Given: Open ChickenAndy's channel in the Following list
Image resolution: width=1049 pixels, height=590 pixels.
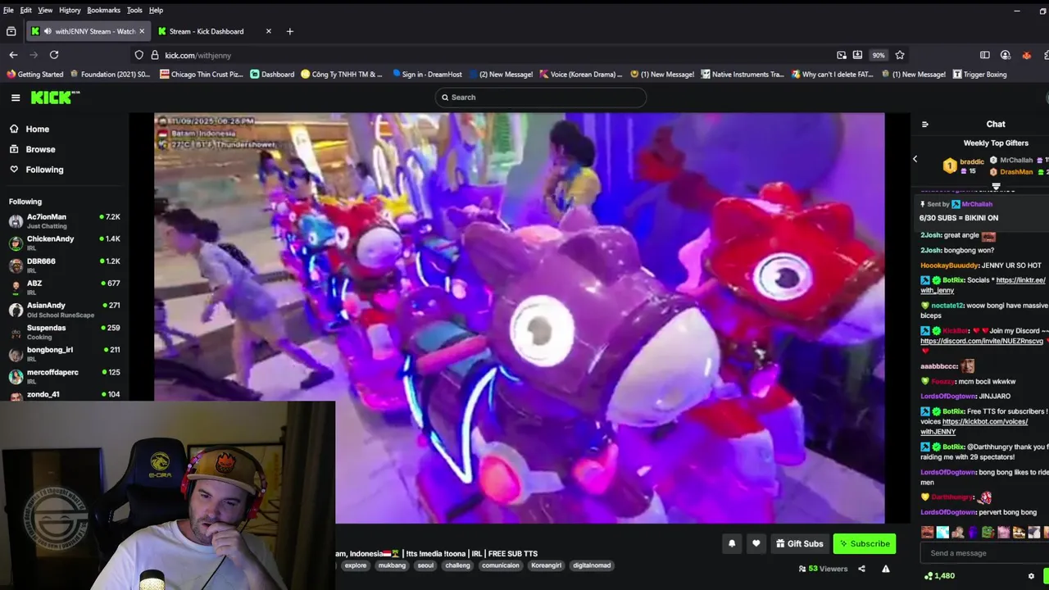Looking at the screenshot, I should coord(64,243).
